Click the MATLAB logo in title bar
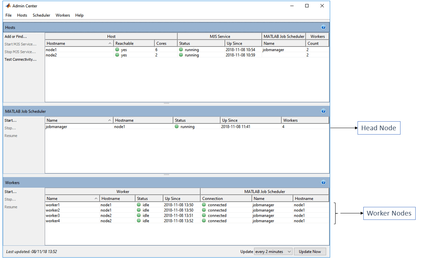The width and height of the screenshot is (429, 258). click(x=8, y=6)
